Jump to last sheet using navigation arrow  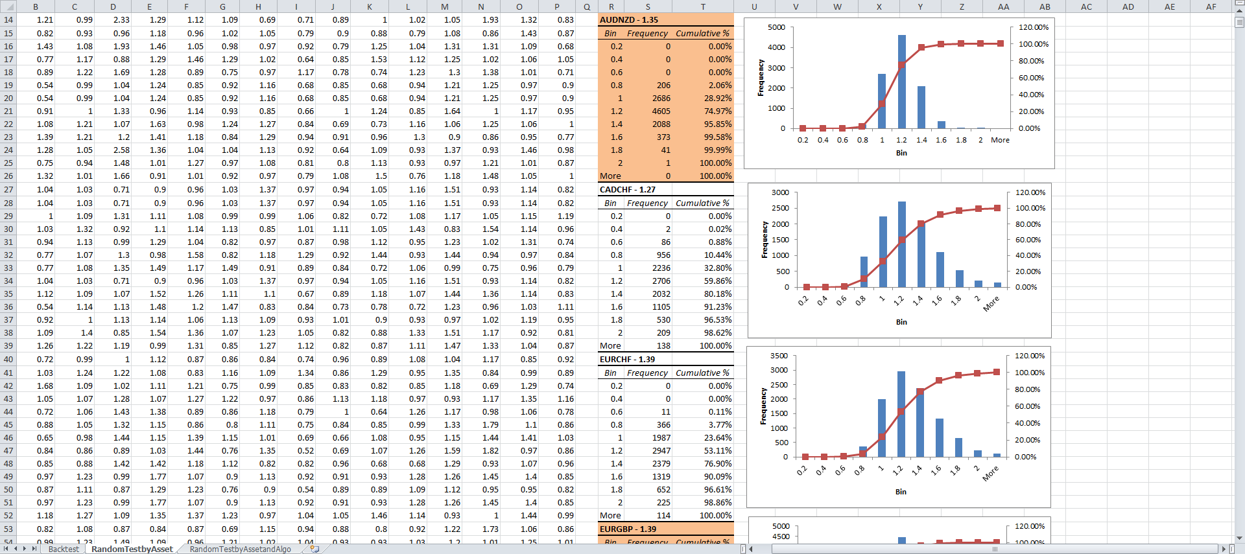(34, 549)
